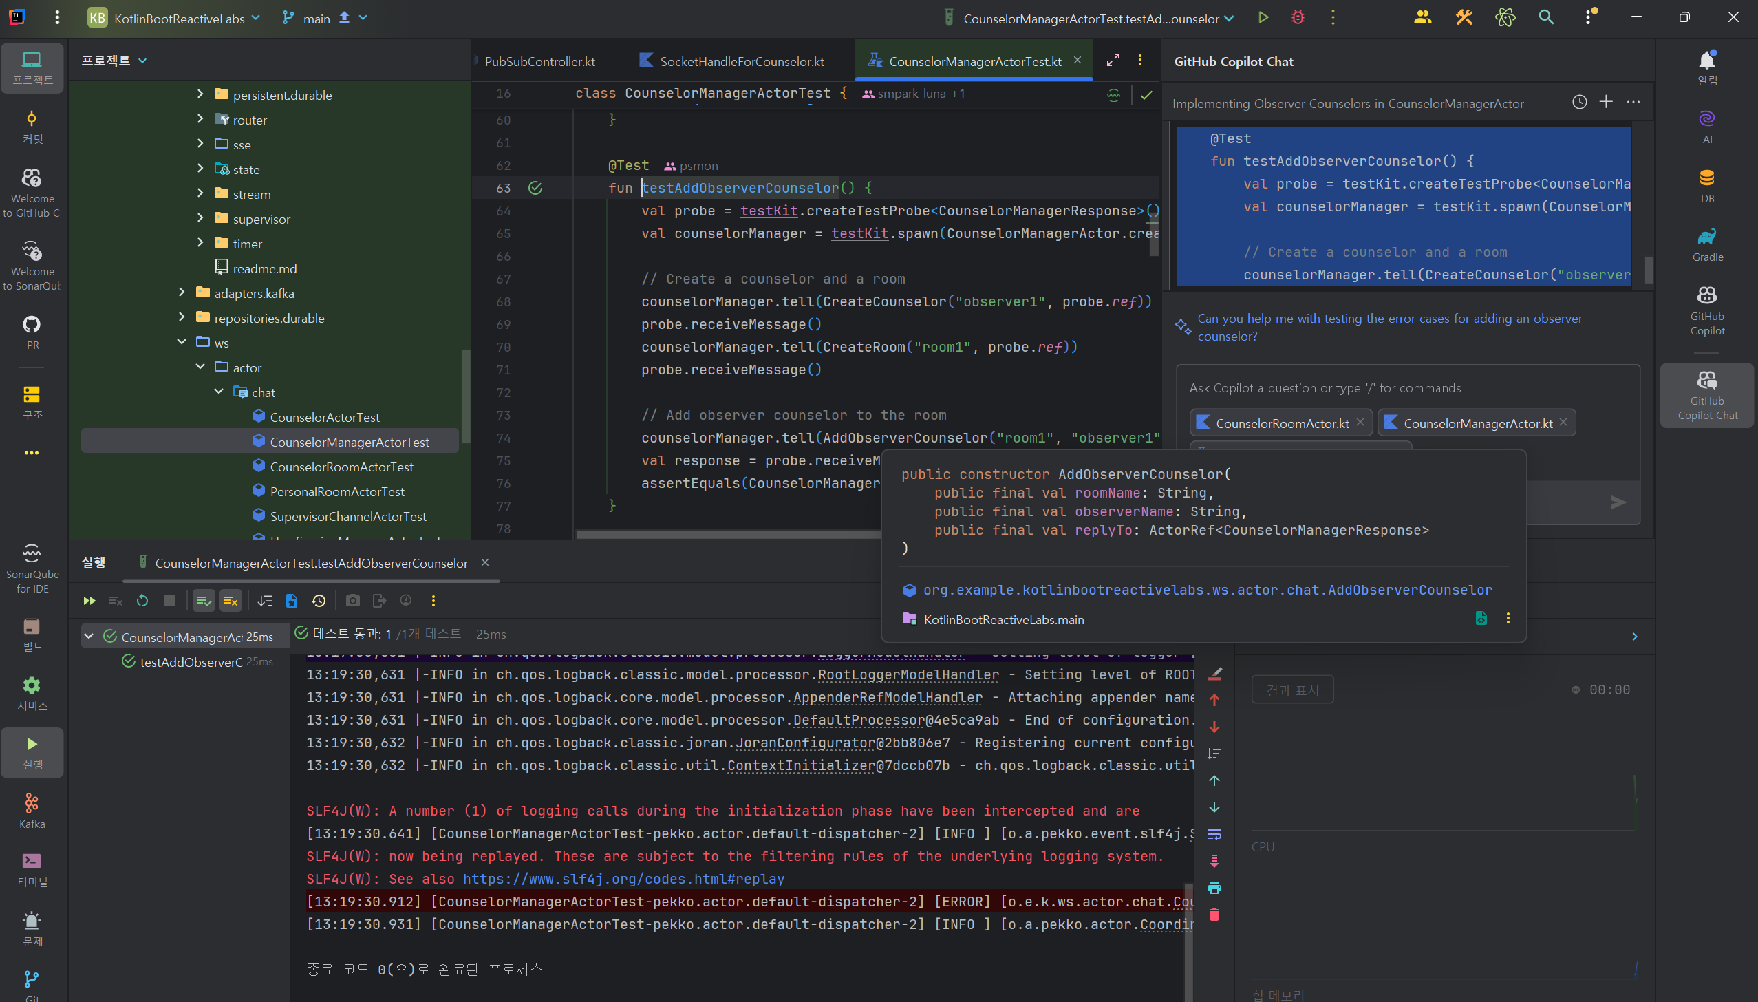Viewport: 1758px width, 1002px height.
Task: Switch to SocketHandleForCounselor.kt tab
Action: pos(741,61)
